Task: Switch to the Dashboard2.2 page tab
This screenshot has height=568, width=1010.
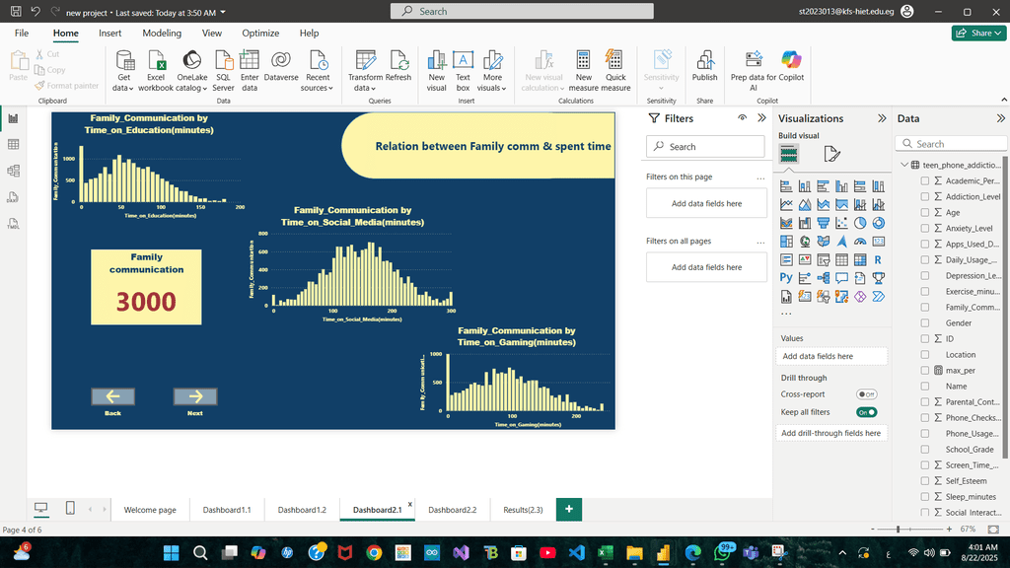Action: 452,510
